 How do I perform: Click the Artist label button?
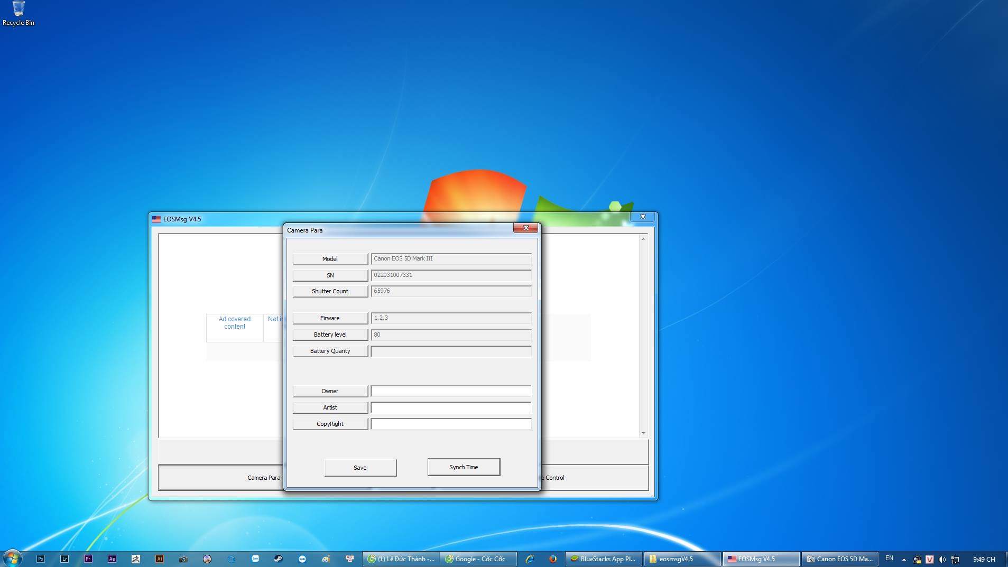coord(330,407)
